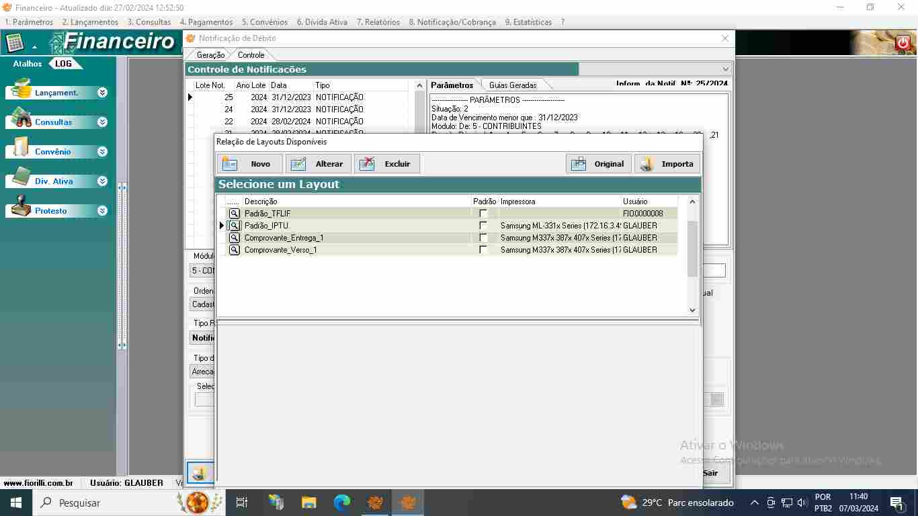Image resolution: width=918 pixels, height=516 pixels.
Task: Switch to the Geração tab
Action: pos(210,55)
